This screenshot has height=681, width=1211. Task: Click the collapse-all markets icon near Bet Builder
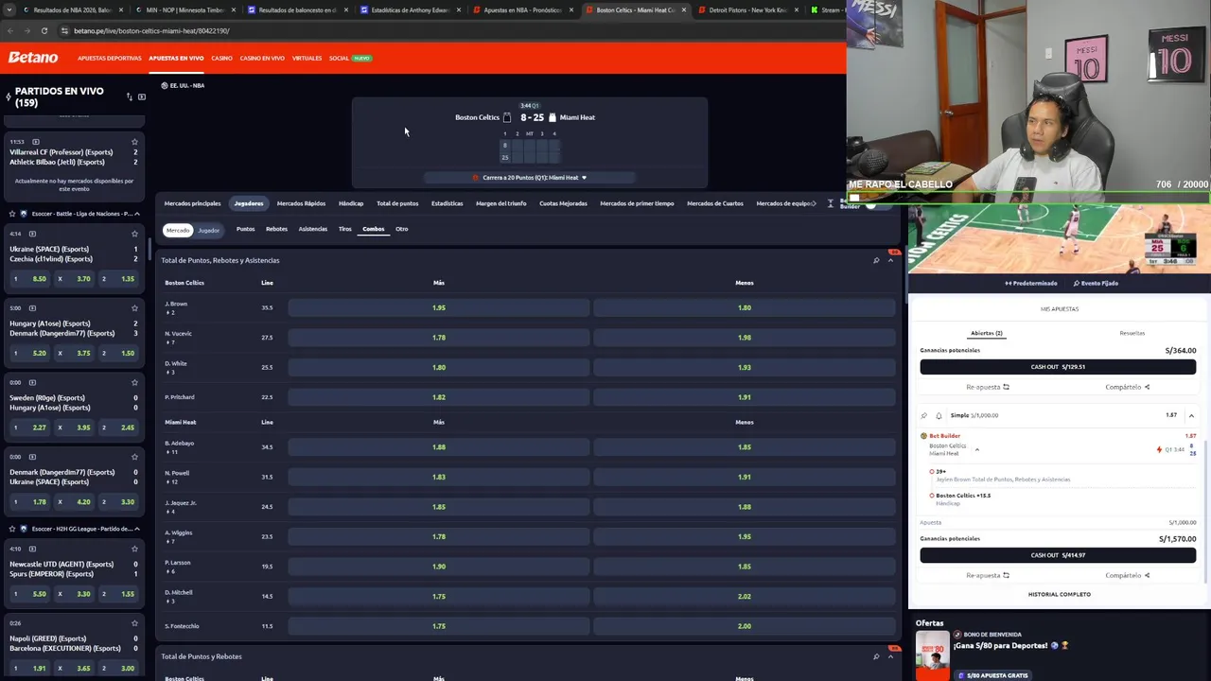coord(831,203)
